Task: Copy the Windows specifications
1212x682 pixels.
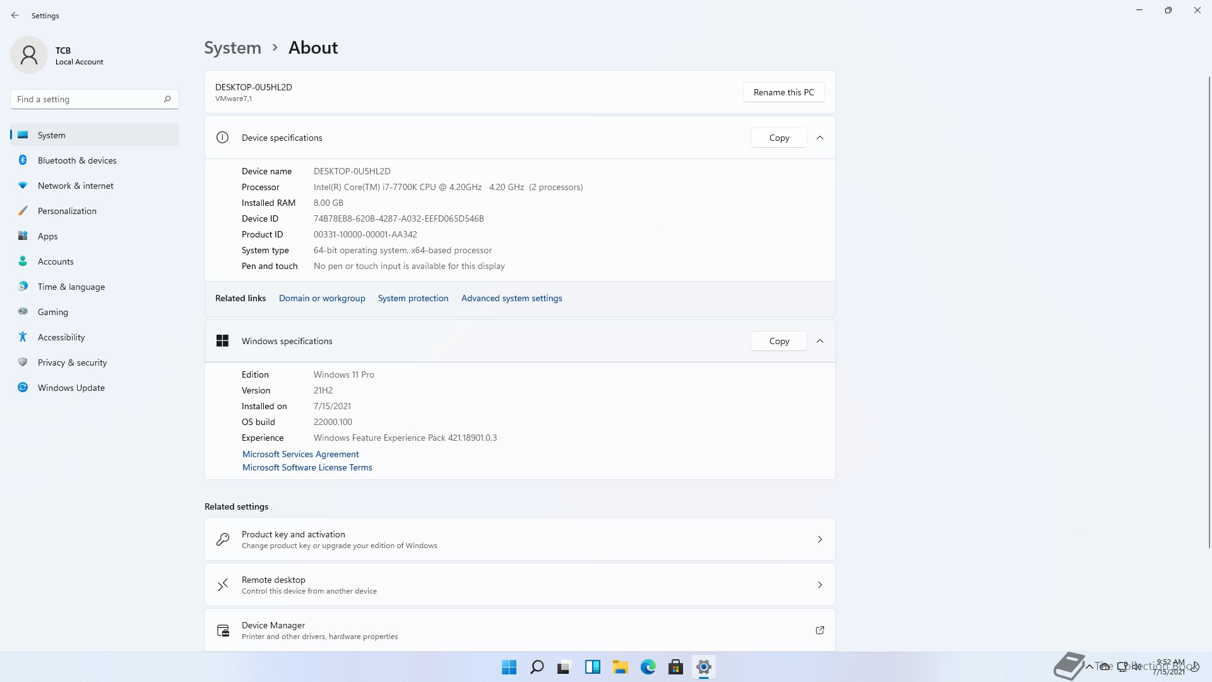Action: pyautogui.click(x=779, y=341)
